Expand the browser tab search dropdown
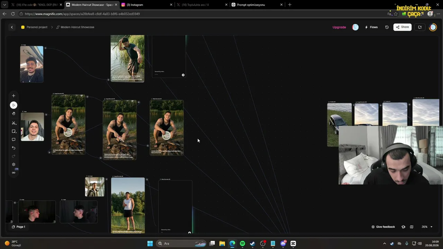The height and width of the screenshot is (249, 443). 4,5
